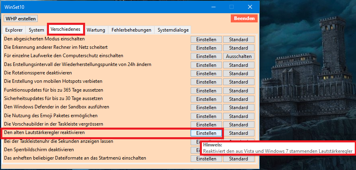Select text 'Den Windows Defender in der Sandbox ausführen'
The height and width of the screenshot is (170, 356).
click(57, 107)
